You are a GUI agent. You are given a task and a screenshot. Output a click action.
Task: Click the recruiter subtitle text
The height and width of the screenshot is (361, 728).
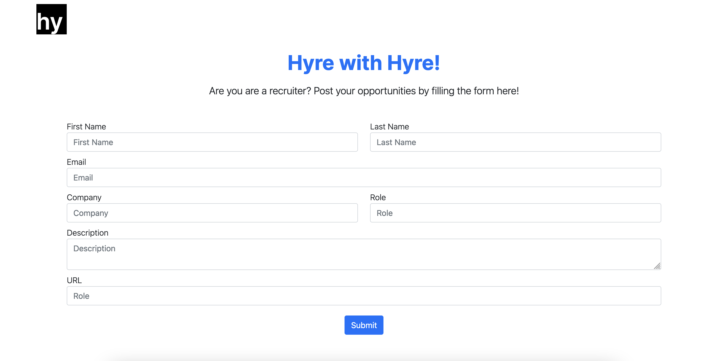364,91
